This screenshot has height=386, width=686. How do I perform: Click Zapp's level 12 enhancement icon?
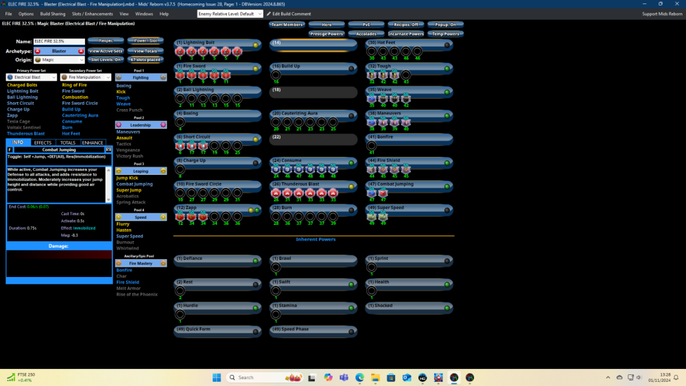click(x=180, y=217)
